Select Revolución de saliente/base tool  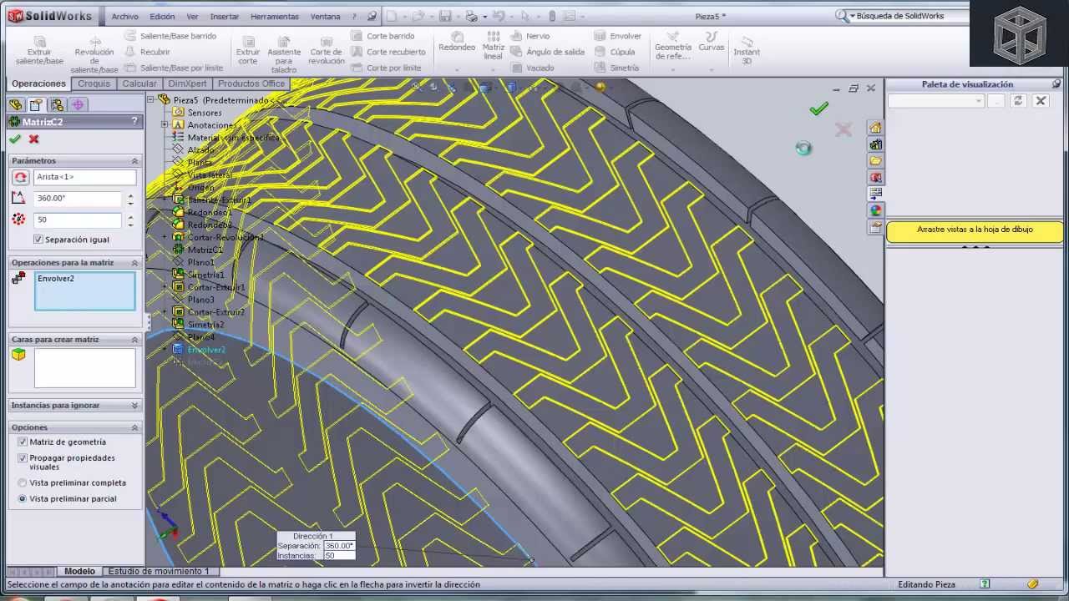pos(94,55)
